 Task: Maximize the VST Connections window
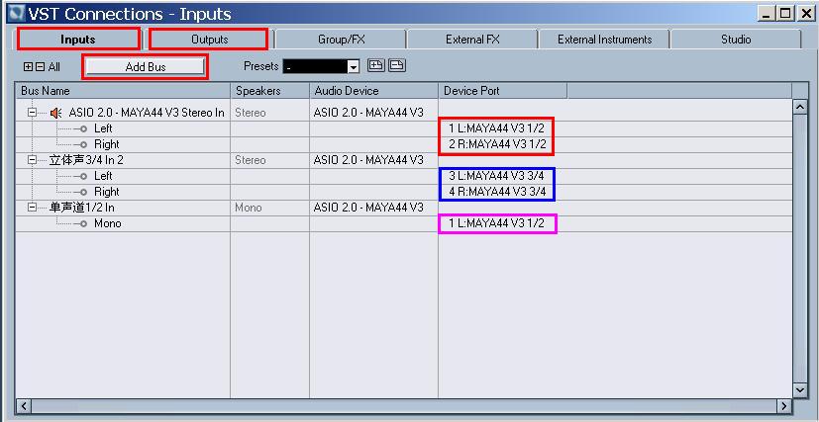pos(785,14)
